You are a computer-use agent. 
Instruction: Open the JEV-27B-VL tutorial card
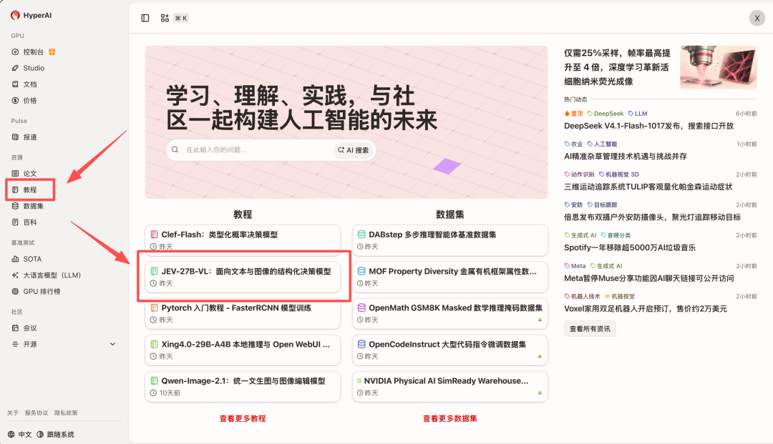point(243,277)
